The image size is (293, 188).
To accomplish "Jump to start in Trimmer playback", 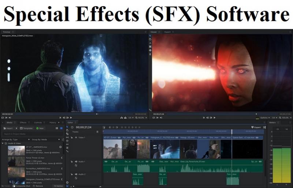I will coord(60,118).
